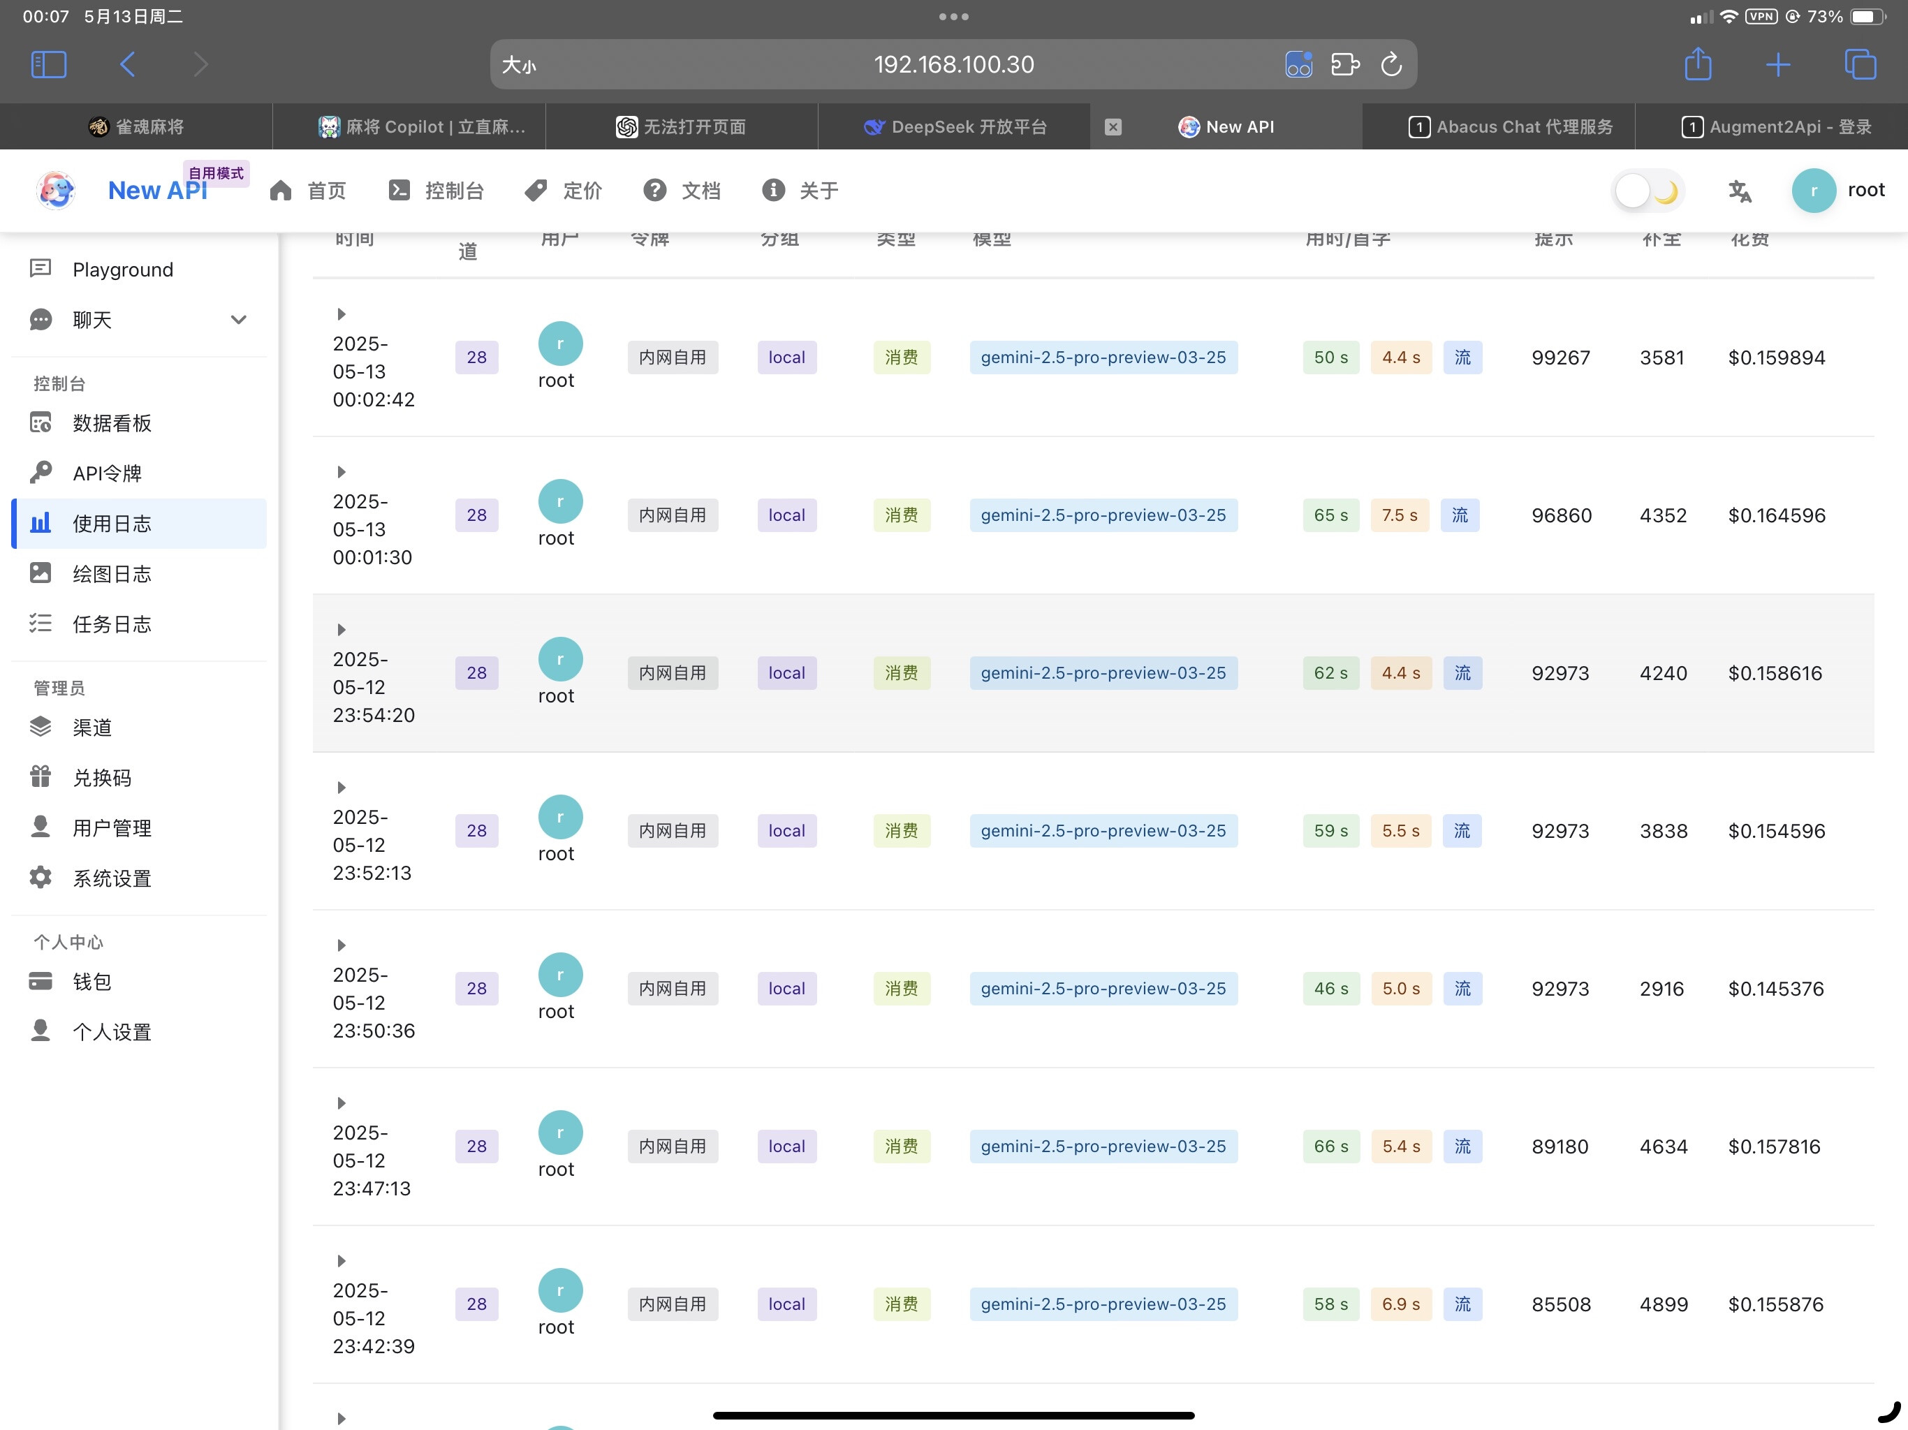Expand the 聊天 chat submenu chevron
1908x1430 pixels.
239,320
